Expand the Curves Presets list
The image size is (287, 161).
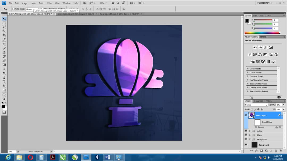click(248, 72)
